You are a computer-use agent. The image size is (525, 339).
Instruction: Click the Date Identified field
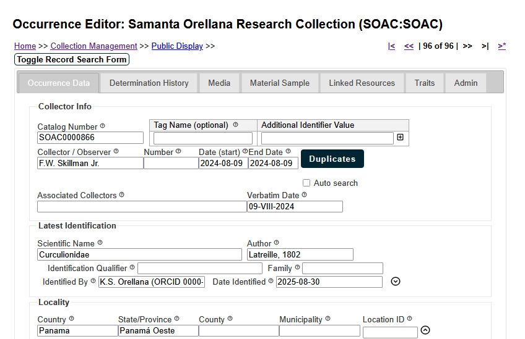[329, 282]
